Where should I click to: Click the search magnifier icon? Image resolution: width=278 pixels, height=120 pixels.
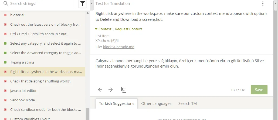point(6,4)
